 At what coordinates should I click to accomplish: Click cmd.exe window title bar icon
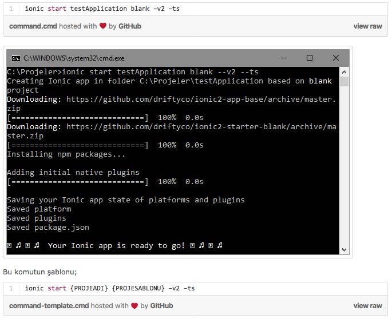[16, 58]
